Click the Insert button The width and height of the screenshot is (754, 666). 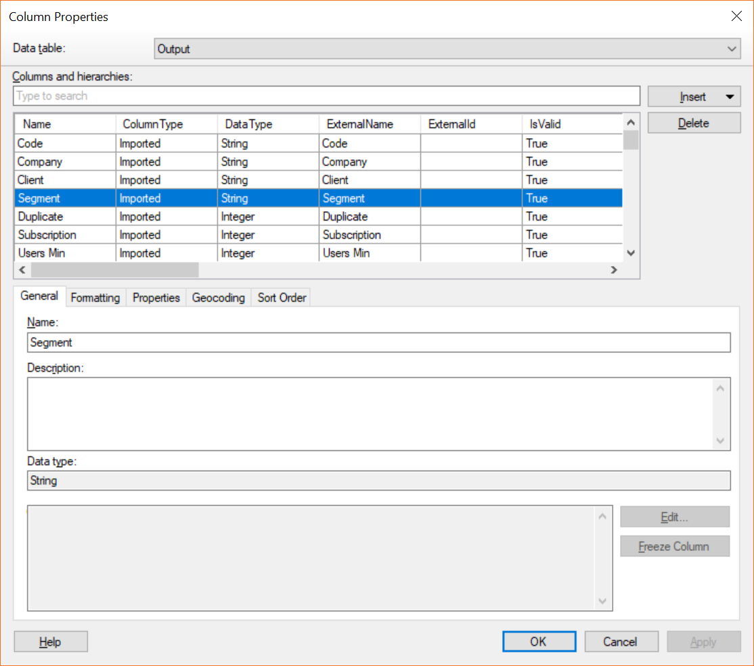tap(692, 97)
